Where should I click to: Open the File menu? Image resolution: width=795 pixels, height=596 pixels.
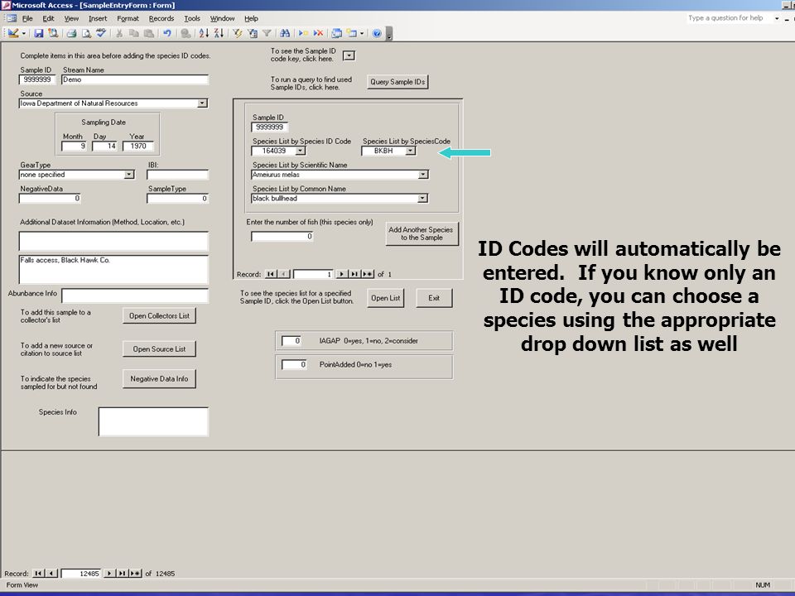[x=27, y=18]
